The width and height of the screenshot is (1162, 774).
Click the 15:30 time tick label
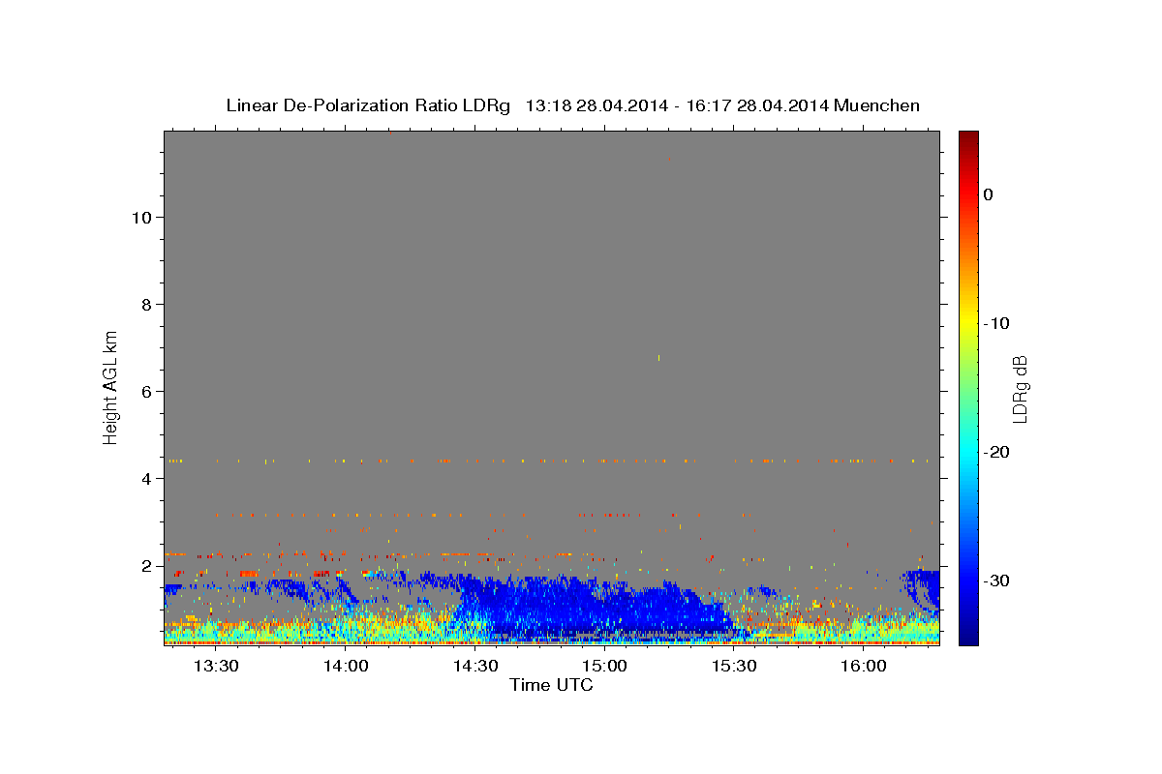click(734, 667)
